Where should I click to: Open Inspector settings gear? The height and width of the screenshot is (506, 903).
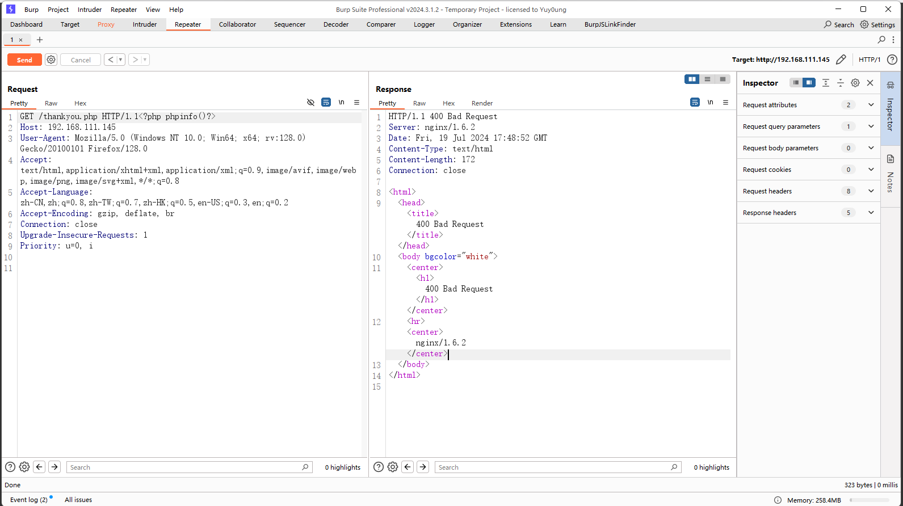(x=855, y=83)
